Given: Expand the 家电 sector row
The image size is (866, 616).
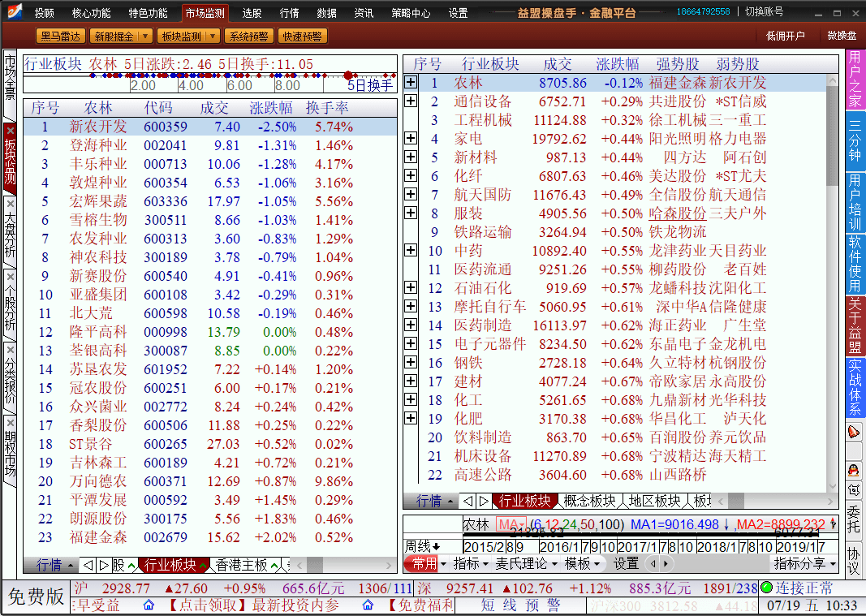Looking at the screenshot, I should pos(411,138).
